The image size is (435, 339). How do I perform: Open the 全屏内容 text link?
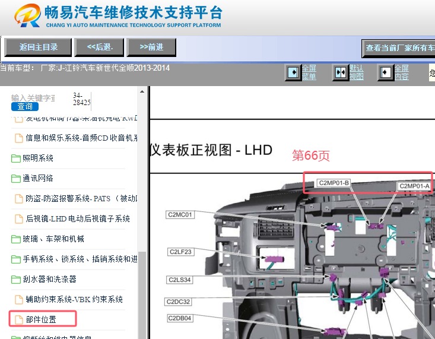401,72
